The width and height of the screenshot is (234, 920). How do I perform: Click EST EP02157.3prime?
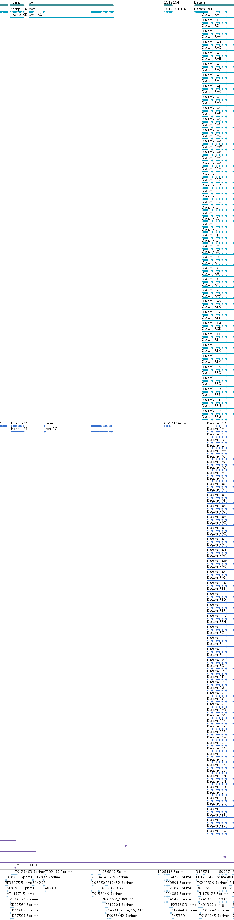[x=59, y=872]
